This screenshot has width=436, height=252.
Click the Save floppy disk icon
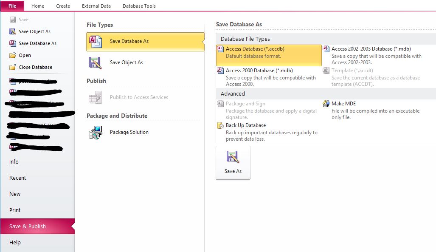(12, 20)
